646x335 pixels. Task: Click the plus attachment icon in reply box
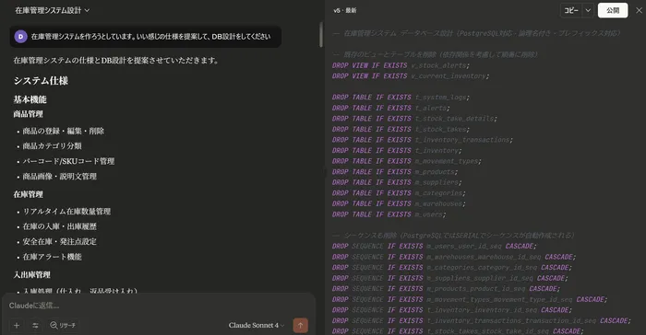click(x=17, y=325)
